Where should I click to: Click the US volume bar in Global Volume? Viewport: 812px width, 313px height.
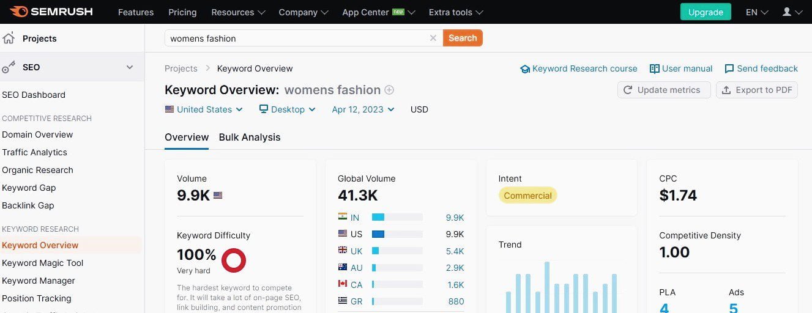click(x=397, y=234)
